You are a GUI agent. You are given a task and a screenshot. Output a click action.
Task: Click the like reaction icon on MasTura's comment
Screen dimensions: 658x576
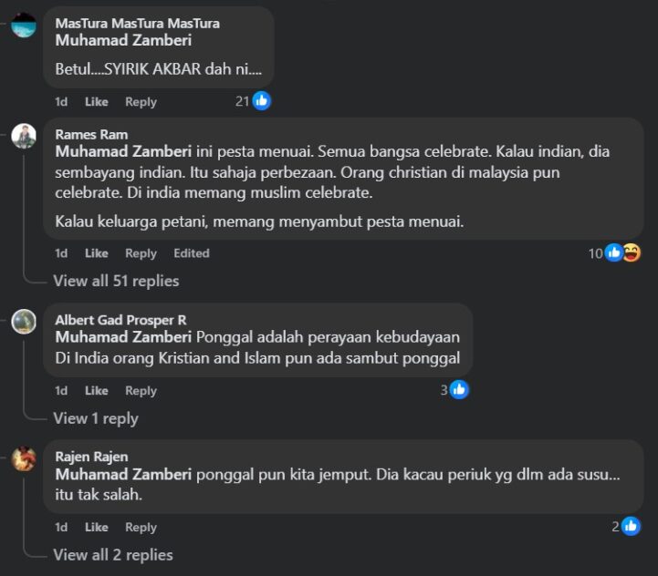[262, 101]
